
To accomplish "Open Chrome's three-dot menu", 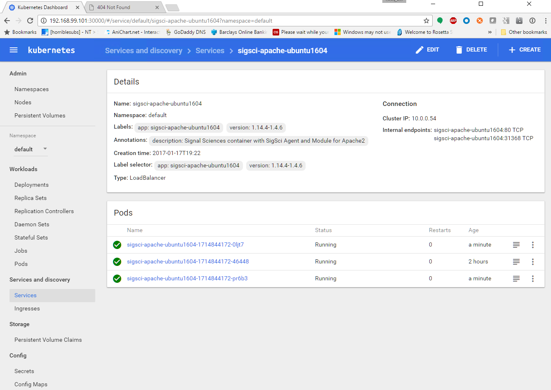I will 546,21.
